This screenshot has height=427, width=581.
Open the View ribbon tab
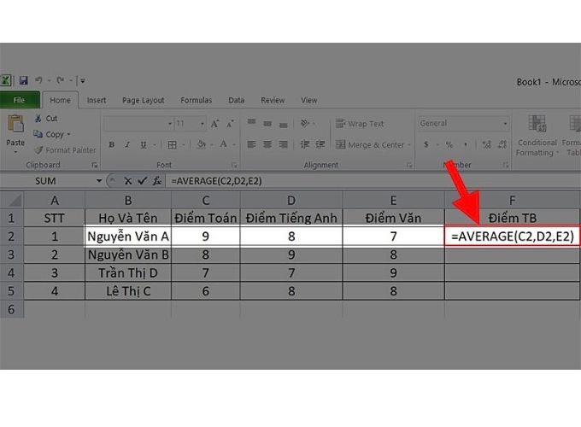point(308,100)
